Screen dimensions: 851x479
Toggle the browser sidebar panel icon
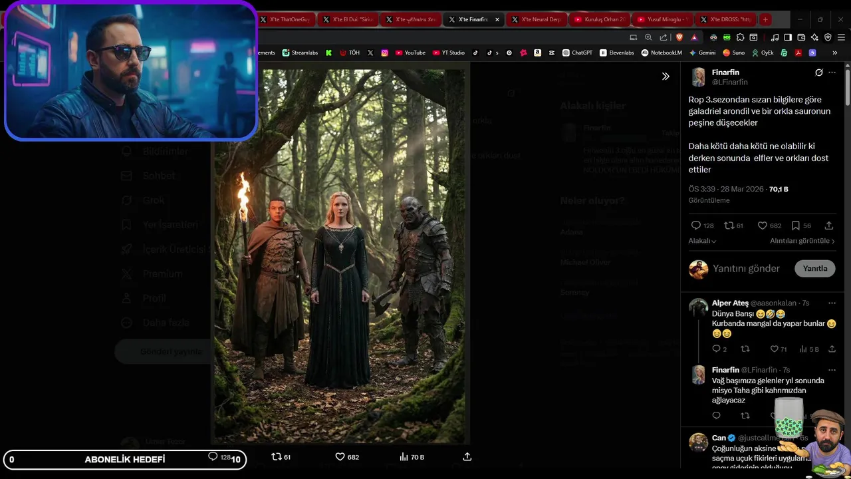click(x=788, y=37)
